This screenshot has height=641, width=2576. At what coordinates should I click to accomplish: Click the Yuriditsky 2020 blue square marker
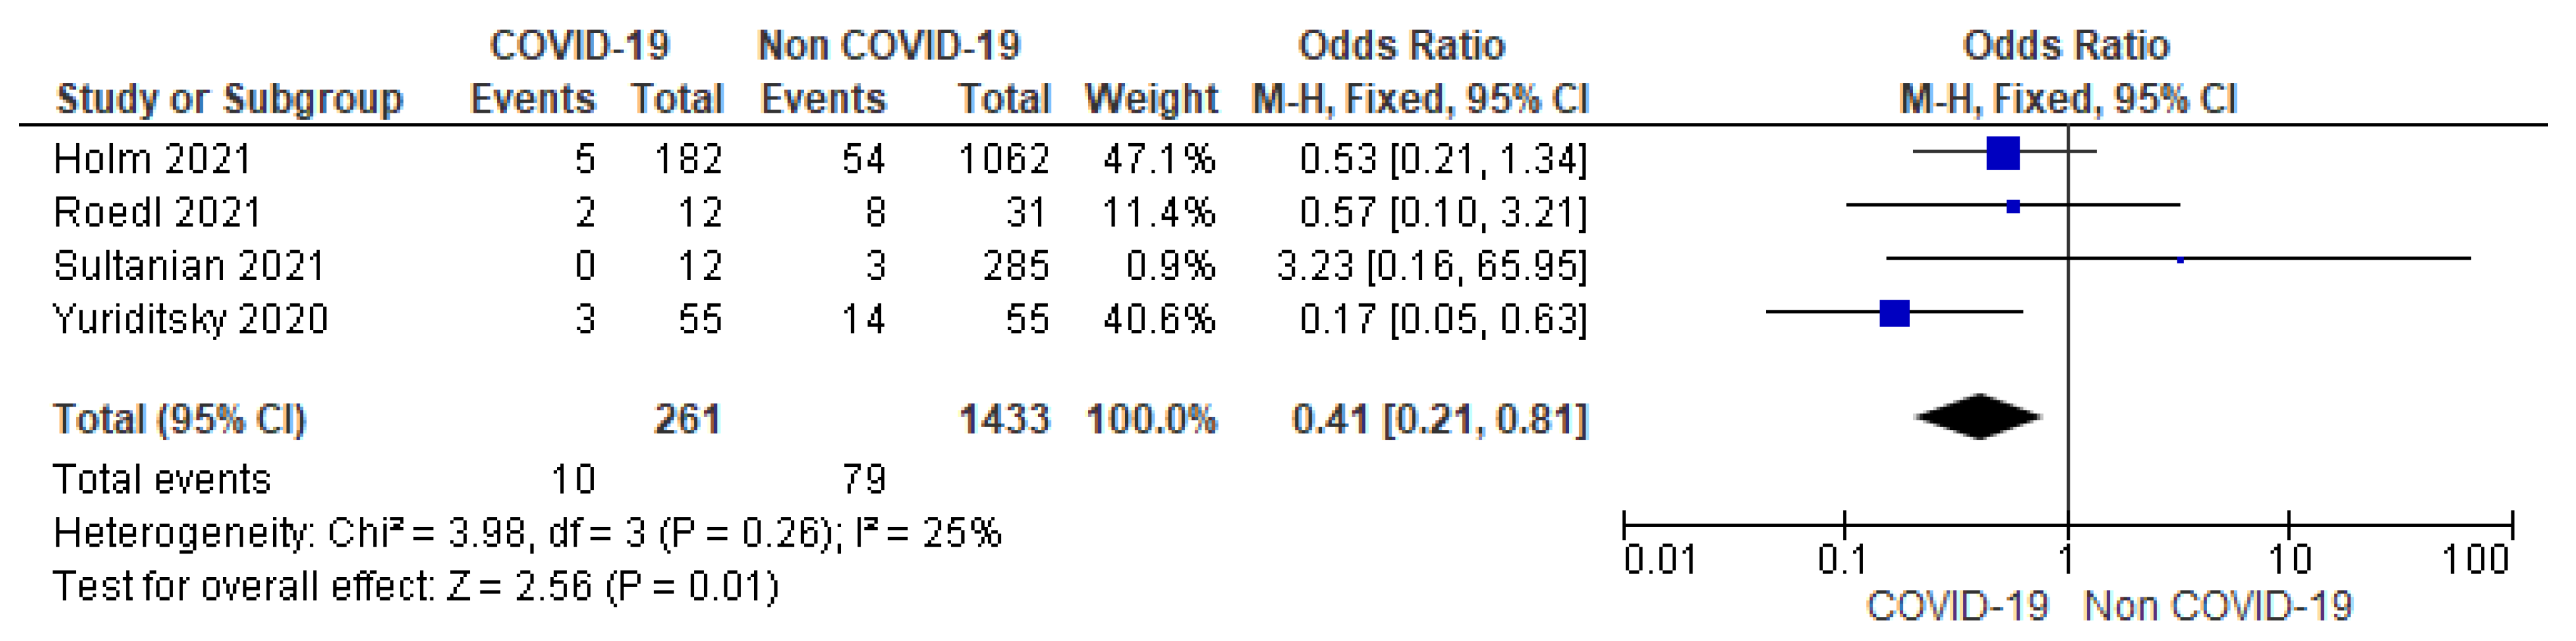(1894, 313)
